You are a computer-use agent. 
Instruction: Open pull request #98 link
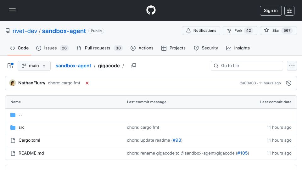(x=177, y=140)
